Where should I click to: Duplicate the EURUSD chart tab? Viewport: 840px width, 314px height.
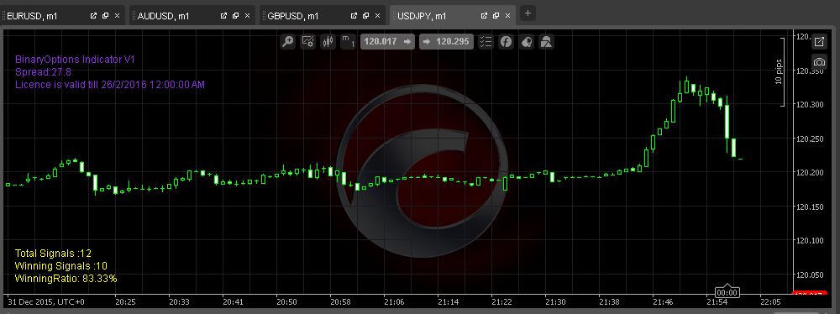tap(105, 16)
